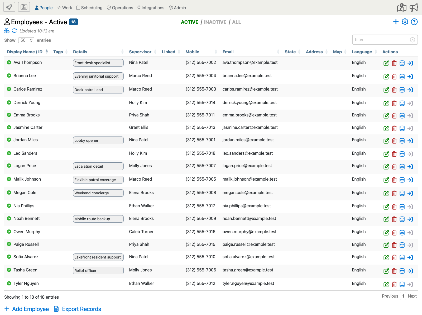
Task: Open database icon for Carlos Ramirez
Action: point(402,90)
